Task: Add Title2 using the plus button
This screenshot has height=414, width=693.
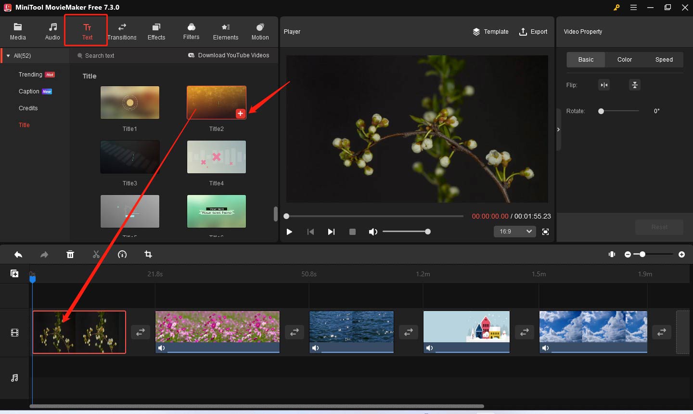Action: (x=241, y=114)
